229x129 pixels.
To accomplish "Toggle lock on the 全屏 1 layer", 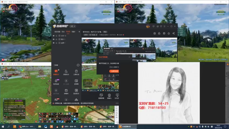I will [x=56, y=43].
